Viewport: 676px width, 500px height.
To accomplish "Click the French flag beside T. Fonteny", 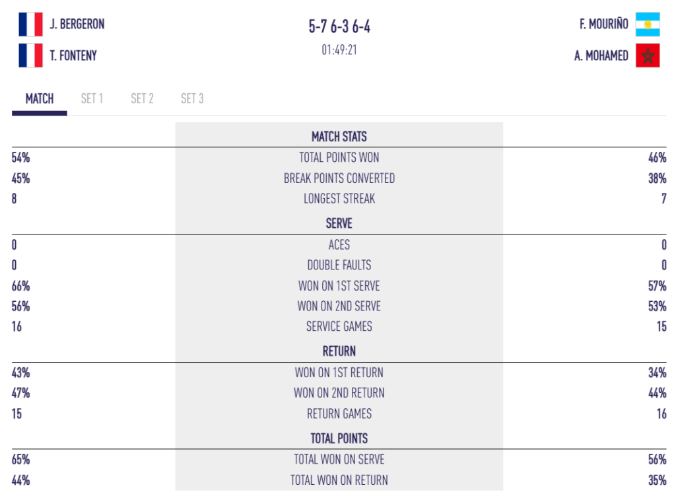I will (x=30, y=55).
